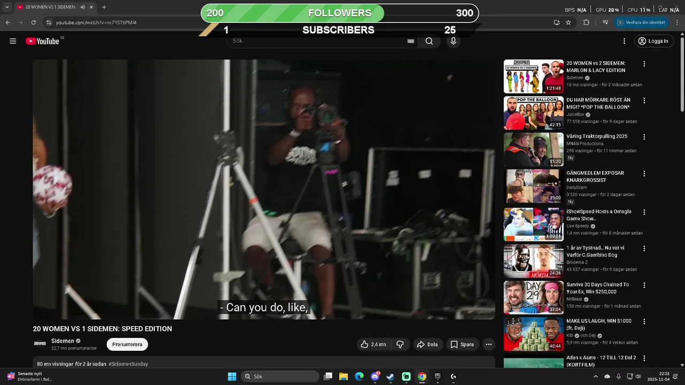Go to the YouTube home logo
685x385 pixels.
point(42,41)
